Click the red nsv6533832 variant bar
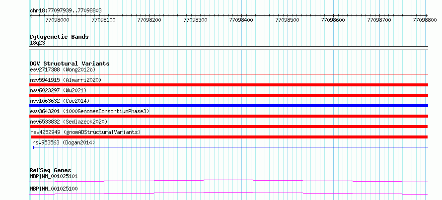Screen dimensions: 442x200 pos(228,127)
